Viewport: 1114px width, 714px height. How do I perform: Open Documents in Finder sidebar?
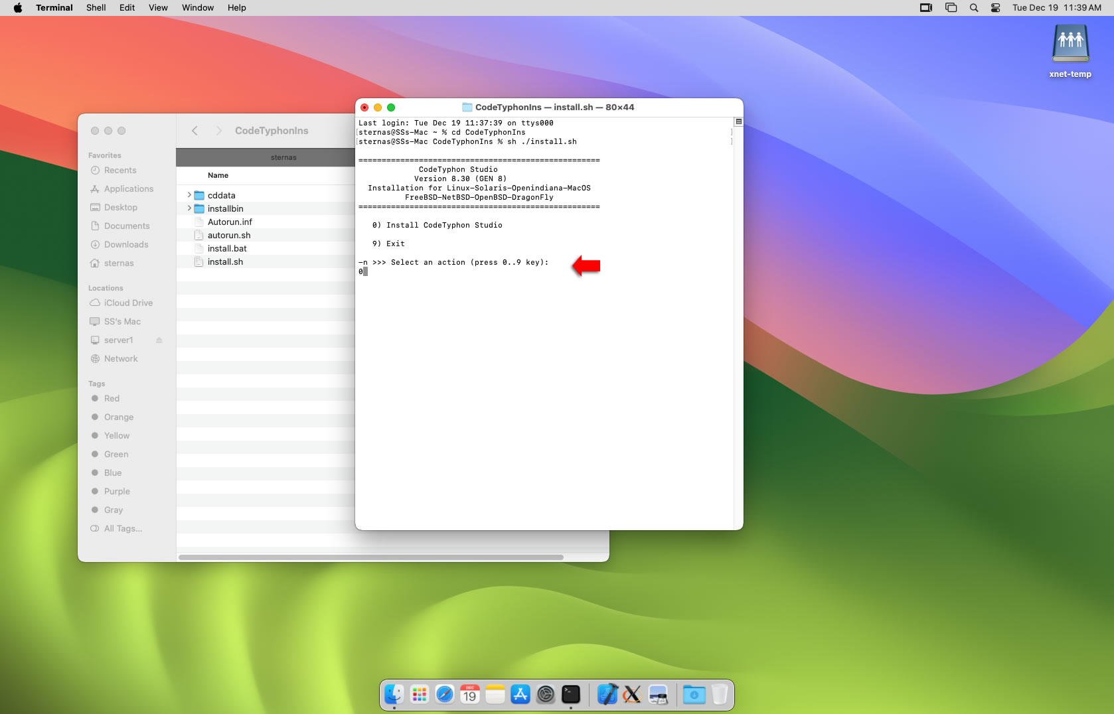click(126, 226)
